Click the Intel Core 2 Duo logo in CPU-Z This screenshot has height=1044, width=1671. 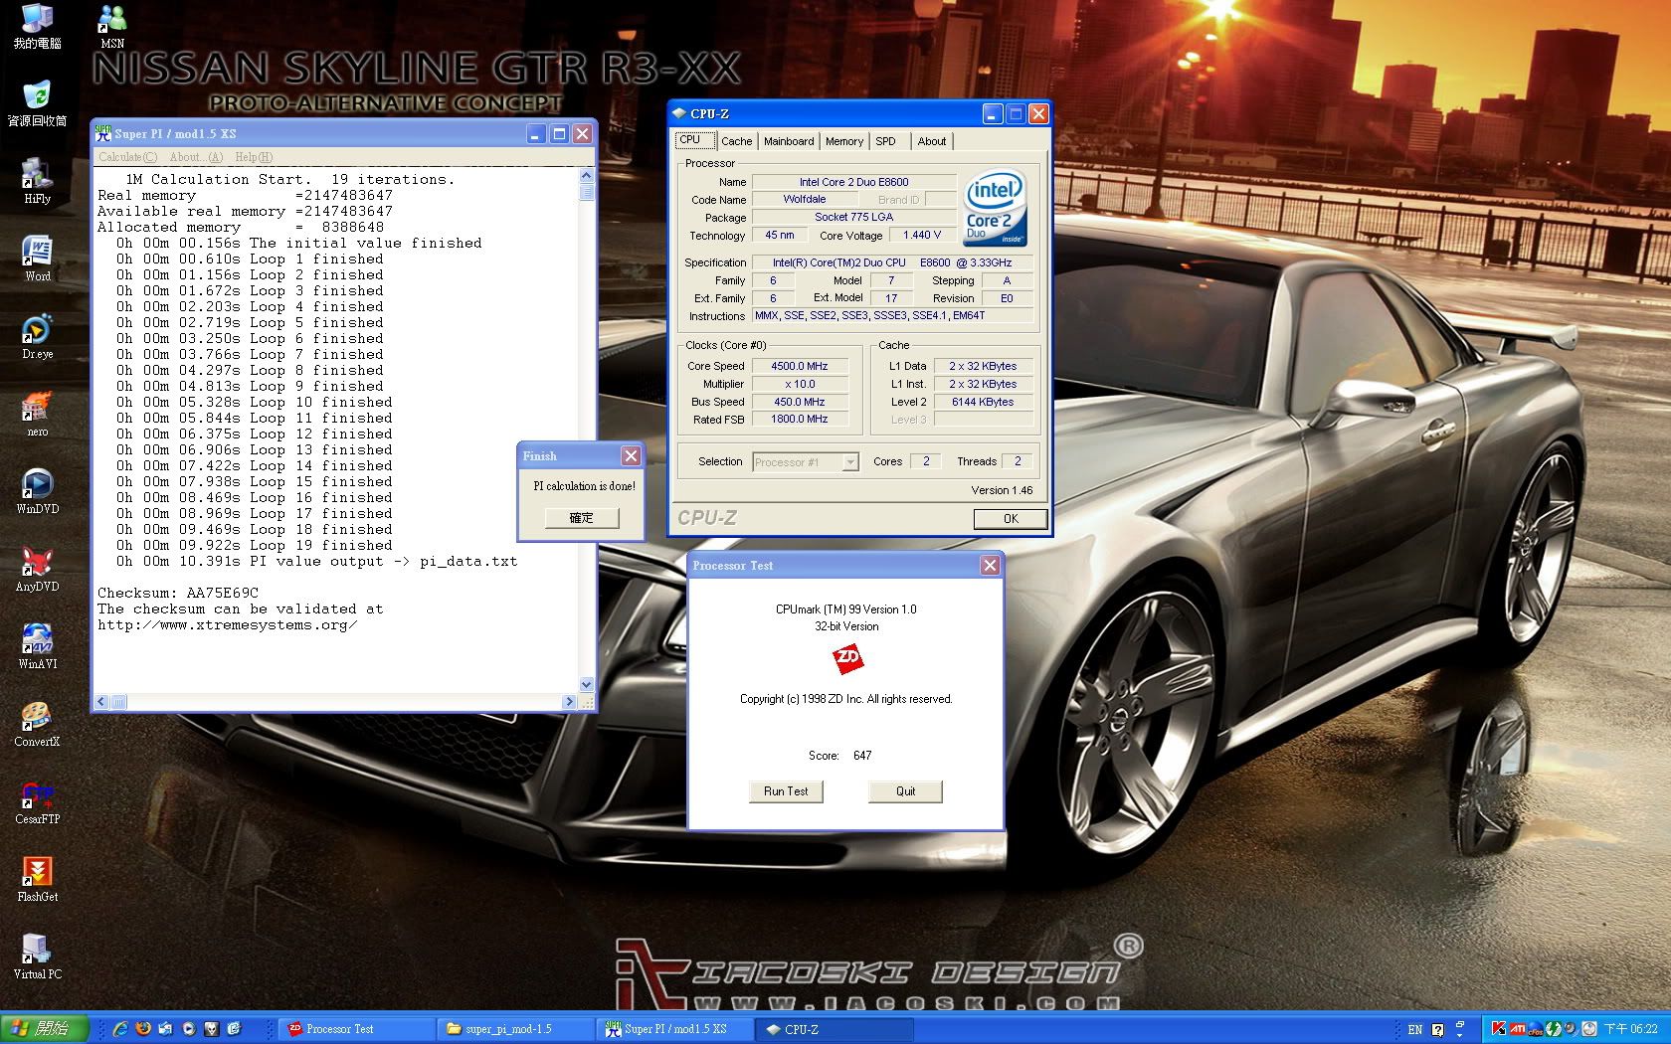pyautogui.click(x=995, y=209)
